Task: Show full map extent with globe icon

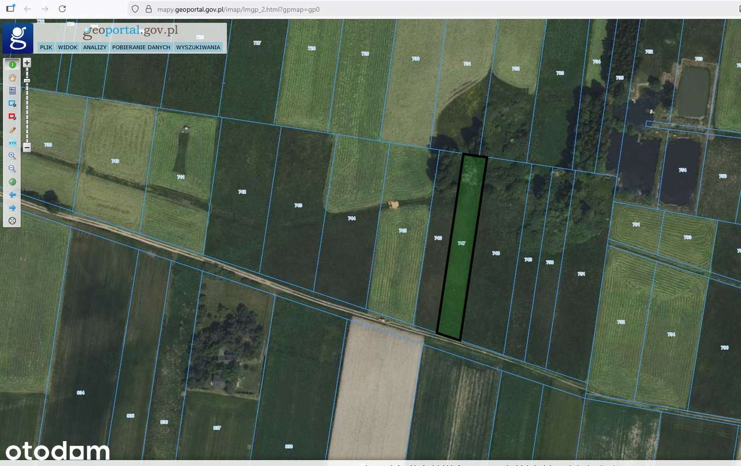Action: [x=12, y=182]
